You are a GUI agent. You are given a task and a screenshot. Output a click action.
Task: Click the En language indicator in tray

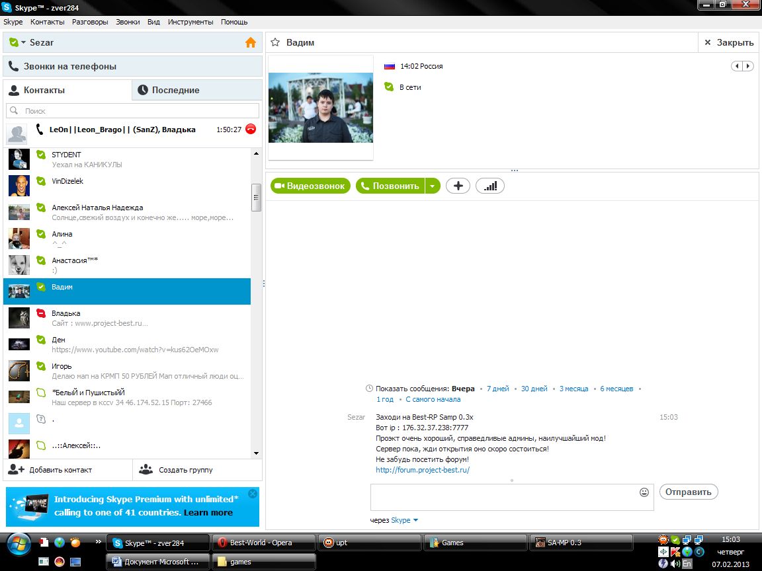click(x=687, y=564)
